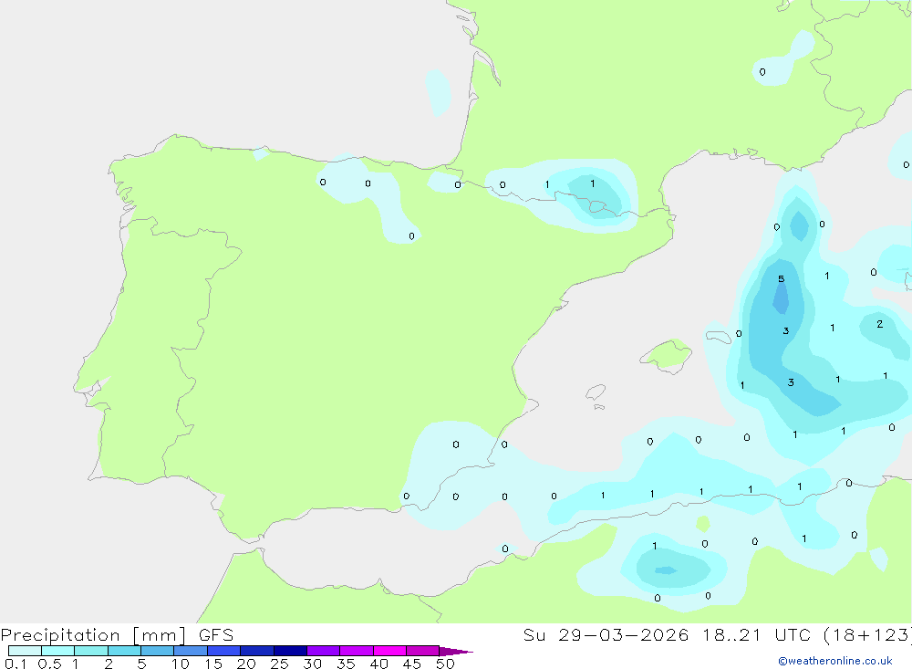Select the 40–45 mm magenta swatch
Viewport: 912px width, 669px height.
click(x=389, y=651)
